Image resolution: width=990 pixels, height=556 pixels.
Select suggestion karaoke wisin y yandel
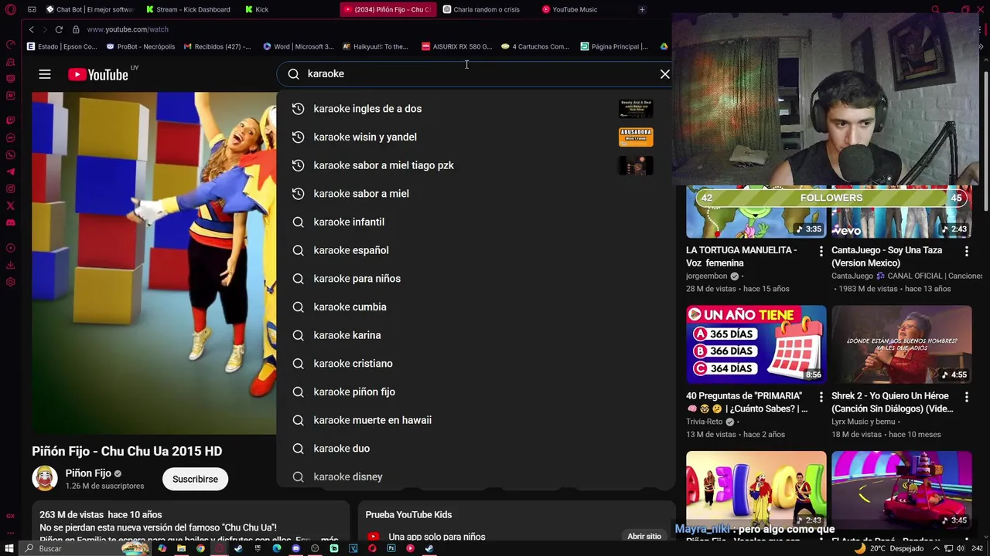[x=474, y=137]
